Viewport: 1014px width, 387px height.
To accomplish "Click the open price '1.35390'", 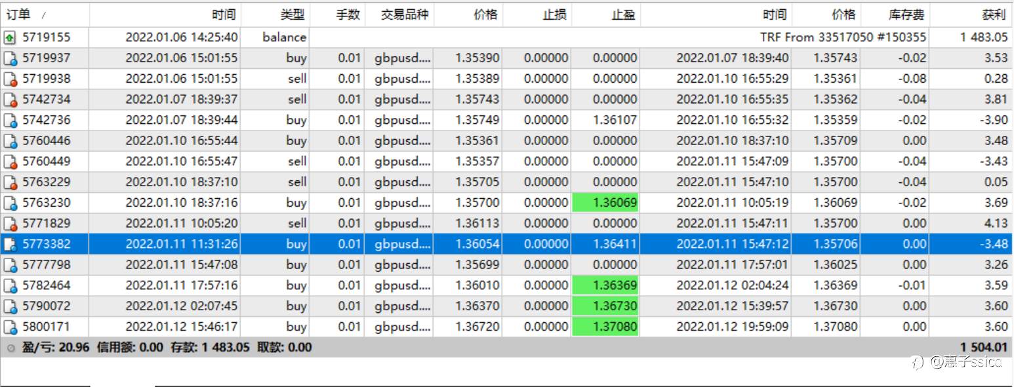I will pos(477,58).
